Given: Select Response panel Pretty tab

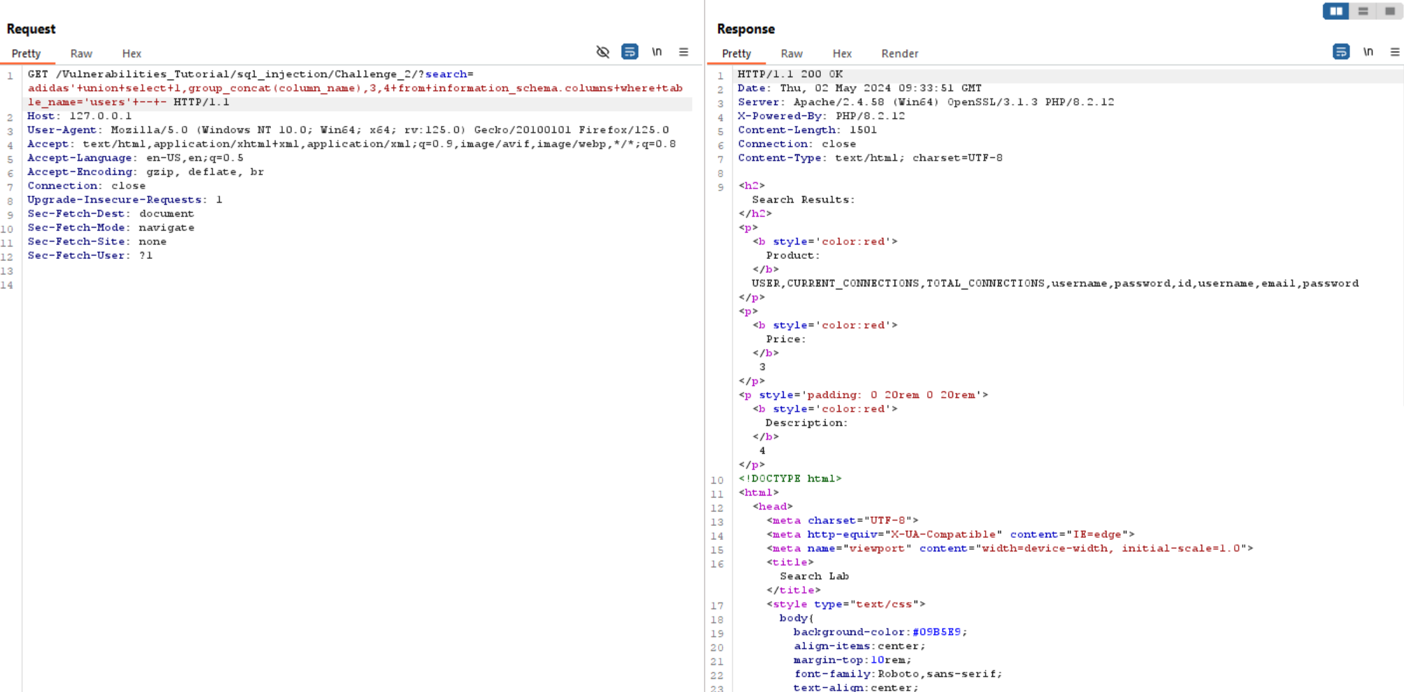Looking at the screenshot, I should pos(737,53).
